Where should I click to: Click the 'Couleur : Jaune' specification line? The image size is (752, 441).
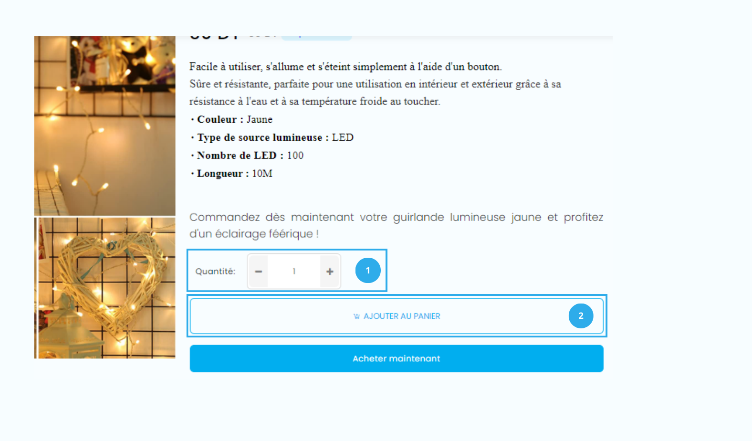(x=234, y=119)
